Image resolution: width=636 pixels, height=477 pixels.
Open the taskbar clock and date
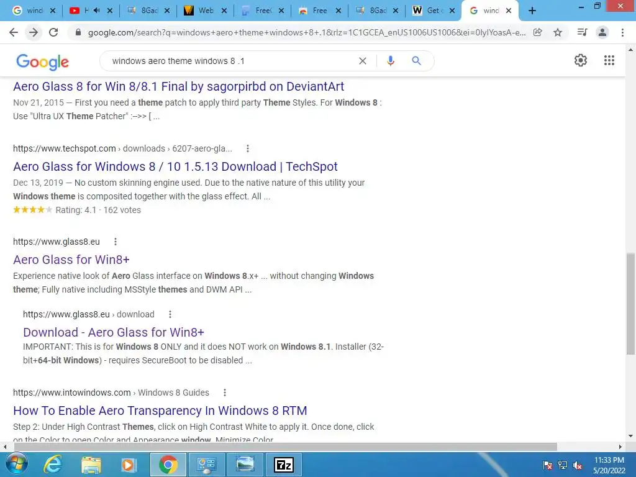(609, 465)
